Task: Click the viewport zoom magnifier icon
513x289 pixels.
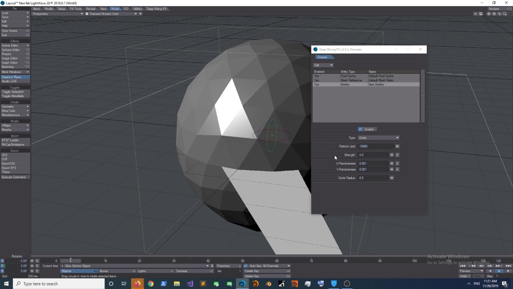Action: [x=505, y=14]
